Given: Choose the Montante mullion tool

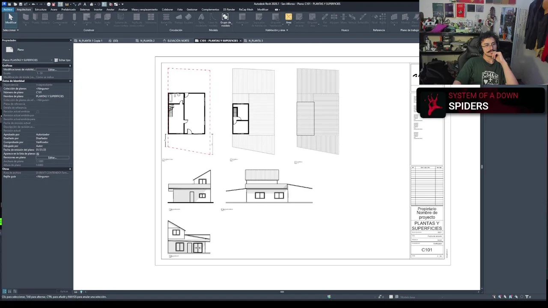Looking at the screenshot, I should pos(151,19).
